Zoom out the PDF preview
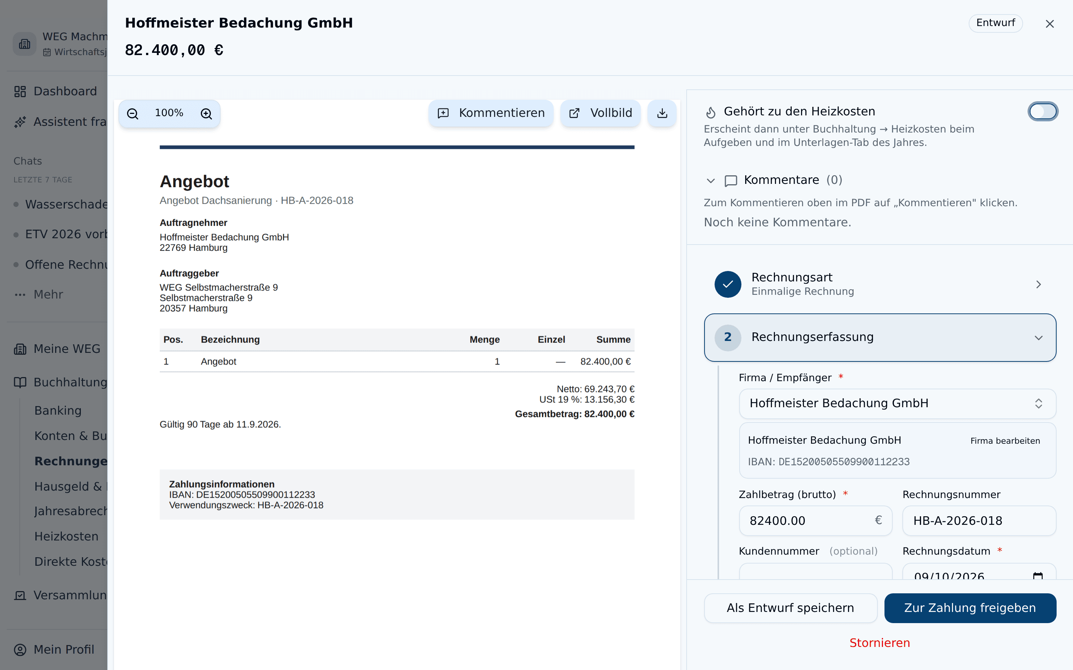This screenshot has width=1073, height=670. (133, 114)
